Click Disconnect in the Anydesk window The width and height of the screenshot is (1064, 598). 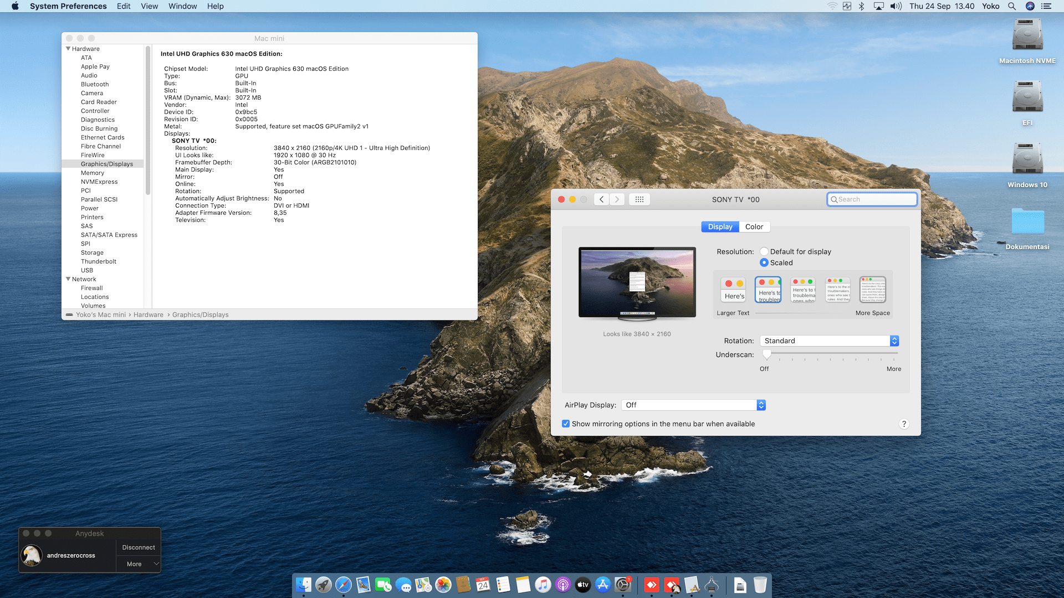(139, 548)
